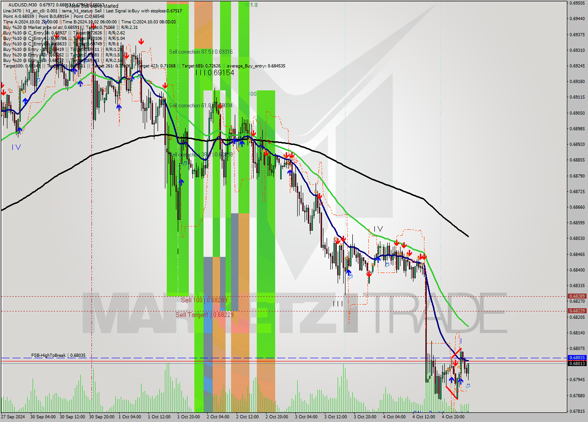
Task: Click the '1 Oct 12:00' time axis label
Action: tap(160, 417)
